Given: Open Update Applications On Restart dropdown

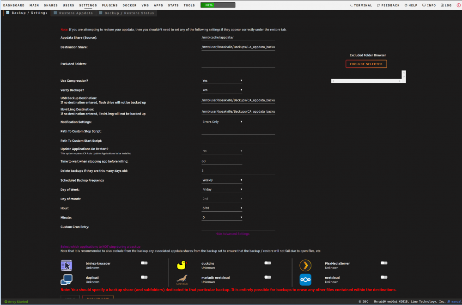Looking at the screenshot, I should (222, 151).
